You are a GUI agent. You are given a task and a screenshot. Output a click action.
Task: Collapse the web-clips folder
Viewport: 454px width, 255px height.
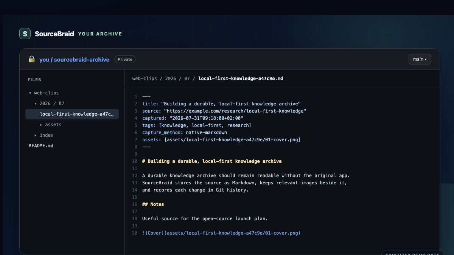(44, 93)
